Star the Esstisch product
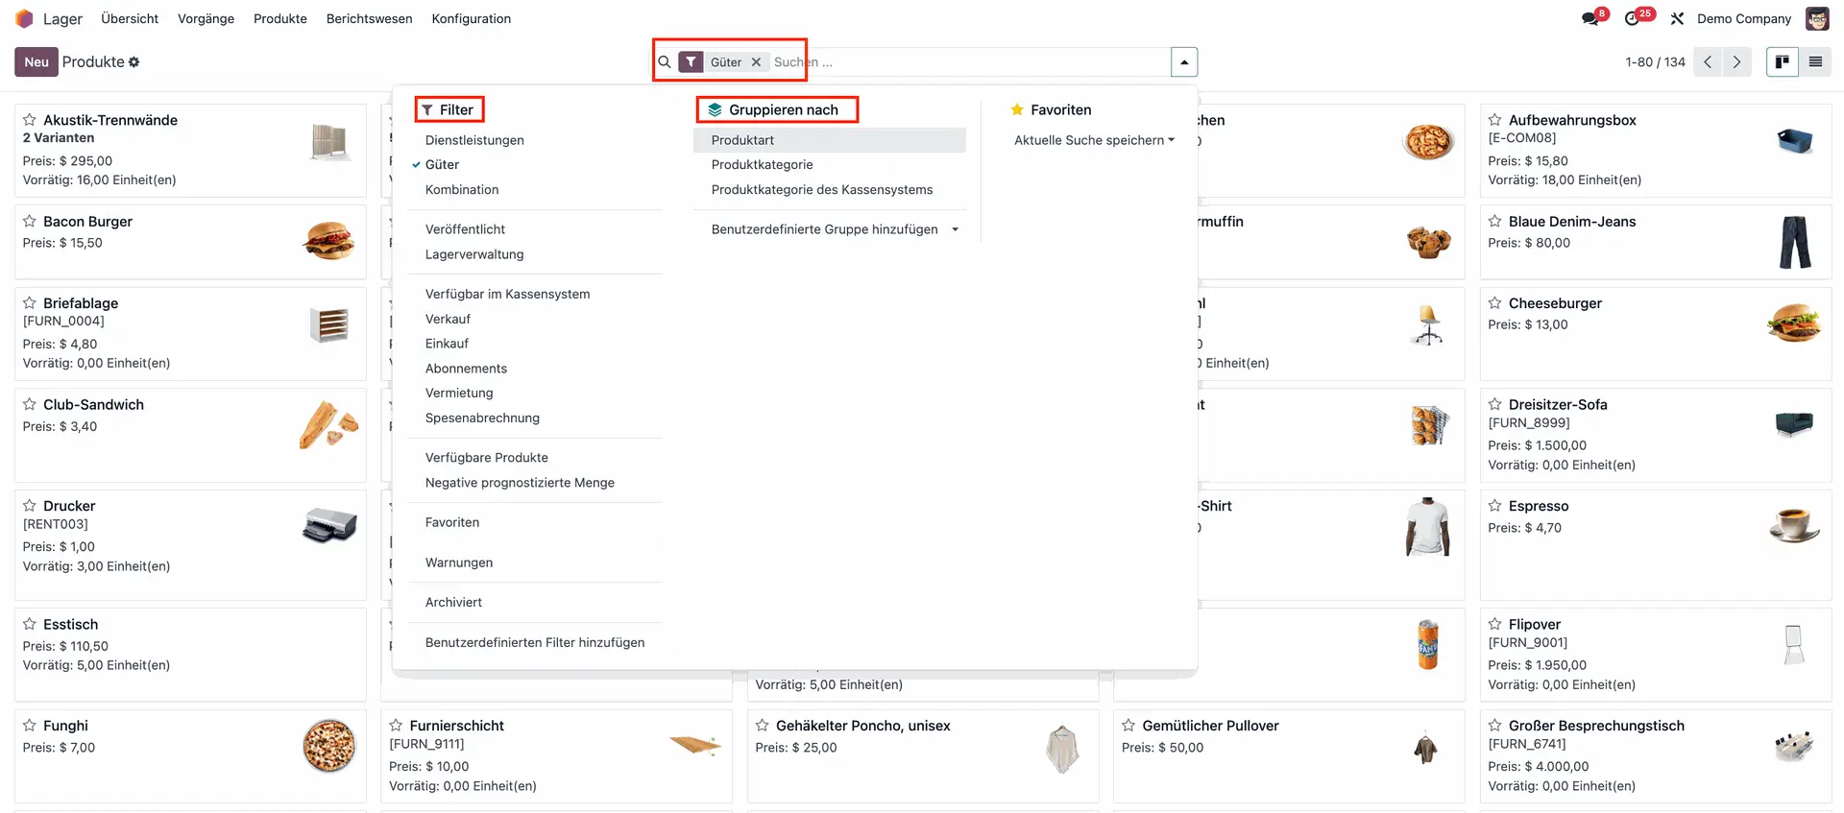The height and width of the screenshot is (813, 1844). coord(30,624)
